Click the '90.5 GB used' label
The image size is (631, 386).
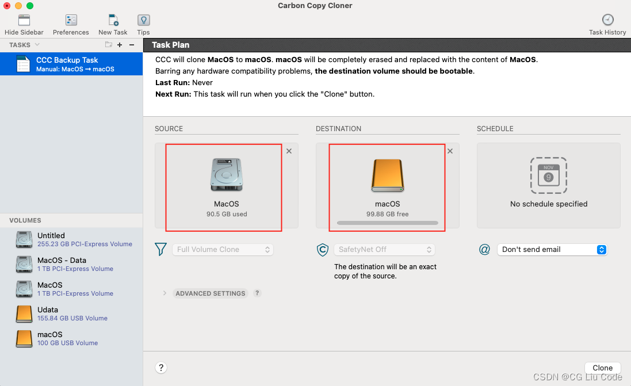click(x=227, y=214)
